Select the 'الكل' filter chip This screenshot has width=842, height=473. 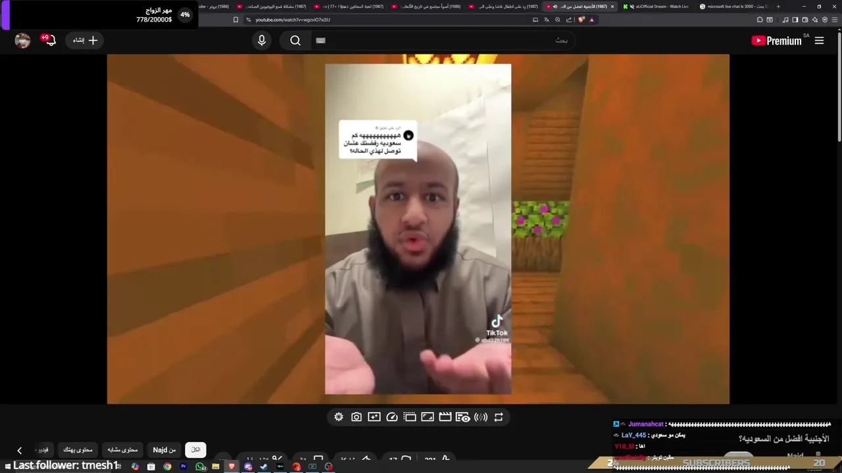tap(196, 450)
